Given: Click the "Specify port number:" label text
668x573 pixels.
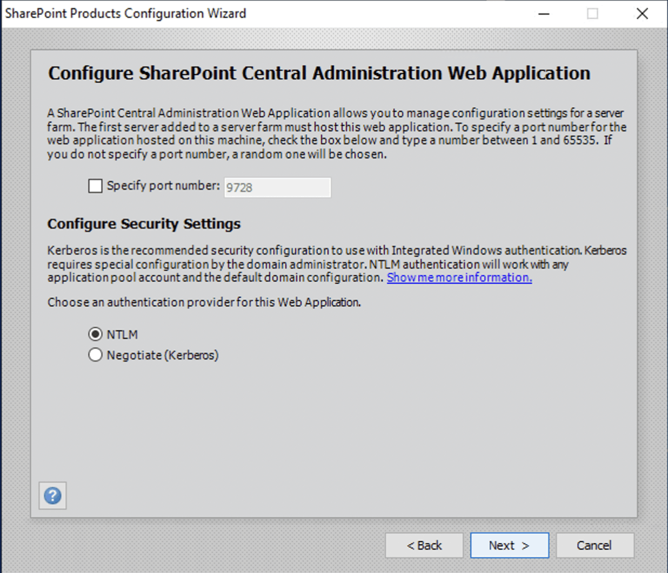Looking at the screenshot, I should (163, 186).
